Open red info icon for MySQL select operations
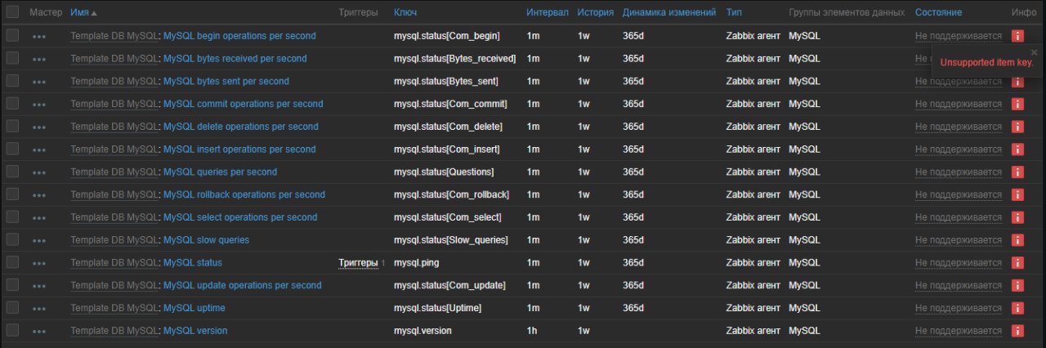The image size is (1046, 348). pos(1017,217)
